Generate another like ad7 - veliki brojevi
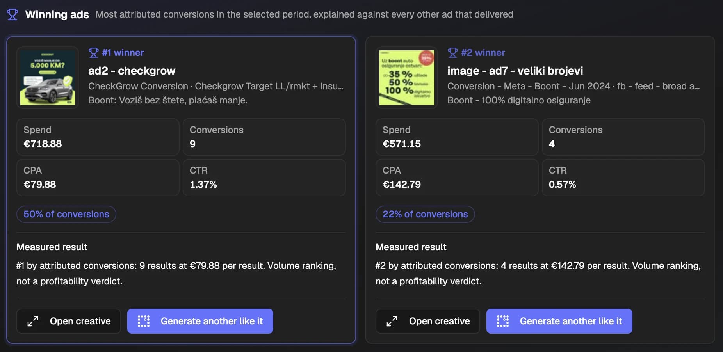Viewport: 723px width, 352px height. tap(559, 321)
